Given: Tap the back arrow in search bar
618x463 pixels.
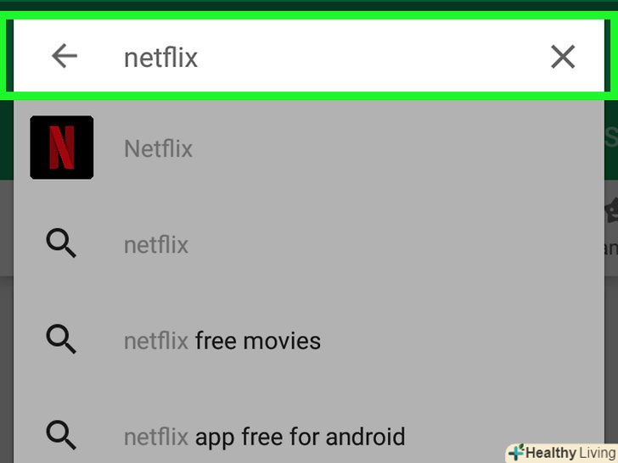Looking at the screenshot, I should [65, 56].
